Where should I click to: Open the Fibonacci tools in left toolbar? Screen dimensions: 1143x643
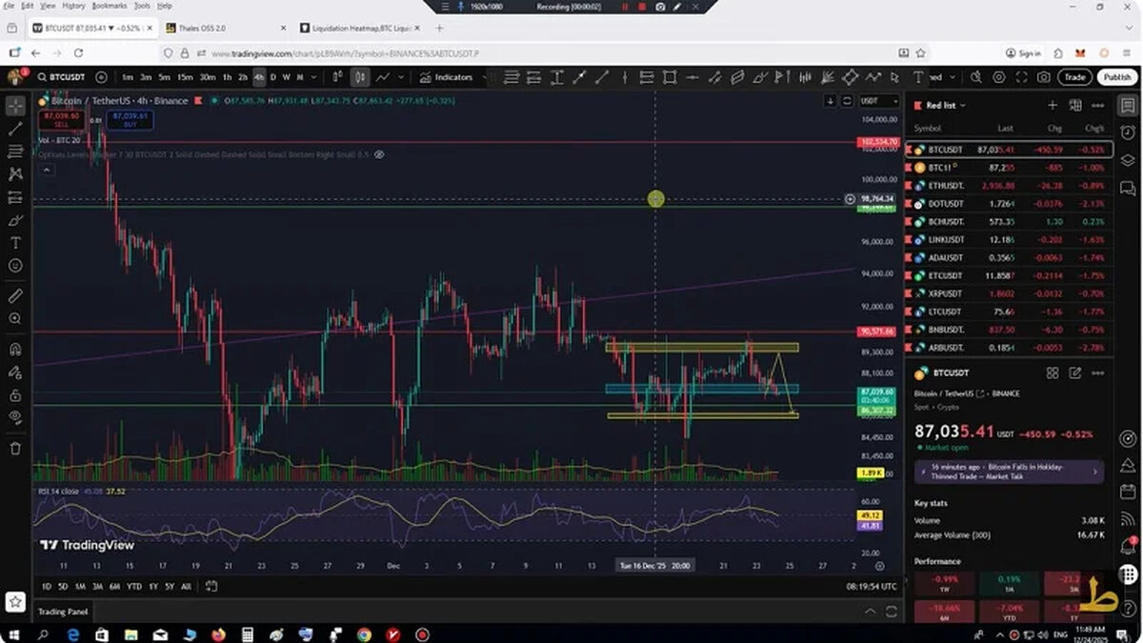[15, 151]
